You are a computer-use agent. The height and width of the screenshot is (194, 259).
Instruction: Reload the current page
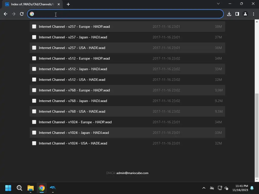22,14
